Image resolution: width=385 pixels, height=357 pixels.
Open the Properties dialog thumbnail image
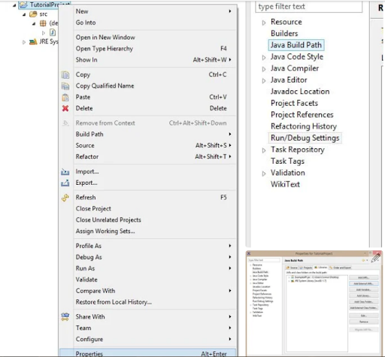[x=314, y=303]
